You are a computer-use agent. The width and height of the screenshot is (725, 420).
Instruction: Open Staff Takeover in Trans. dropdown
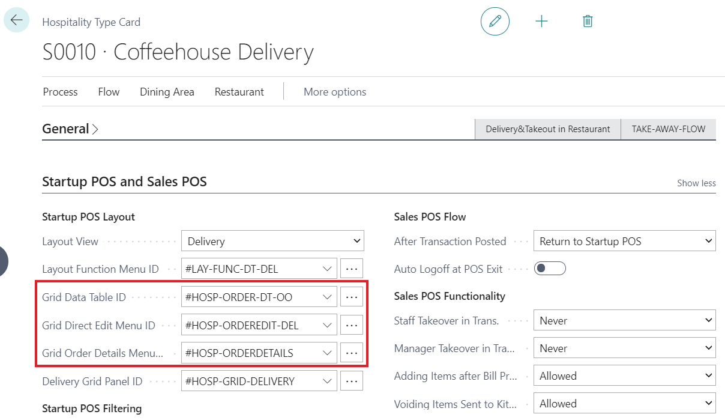pos(624,320)
